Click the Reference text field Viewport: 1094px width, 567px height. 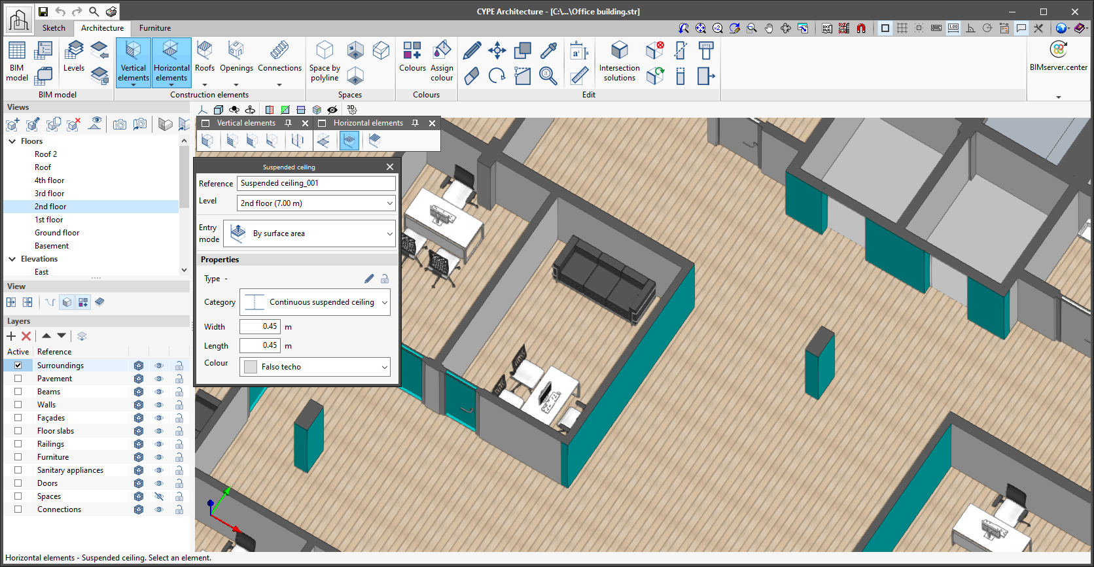(x=316, y=183)
